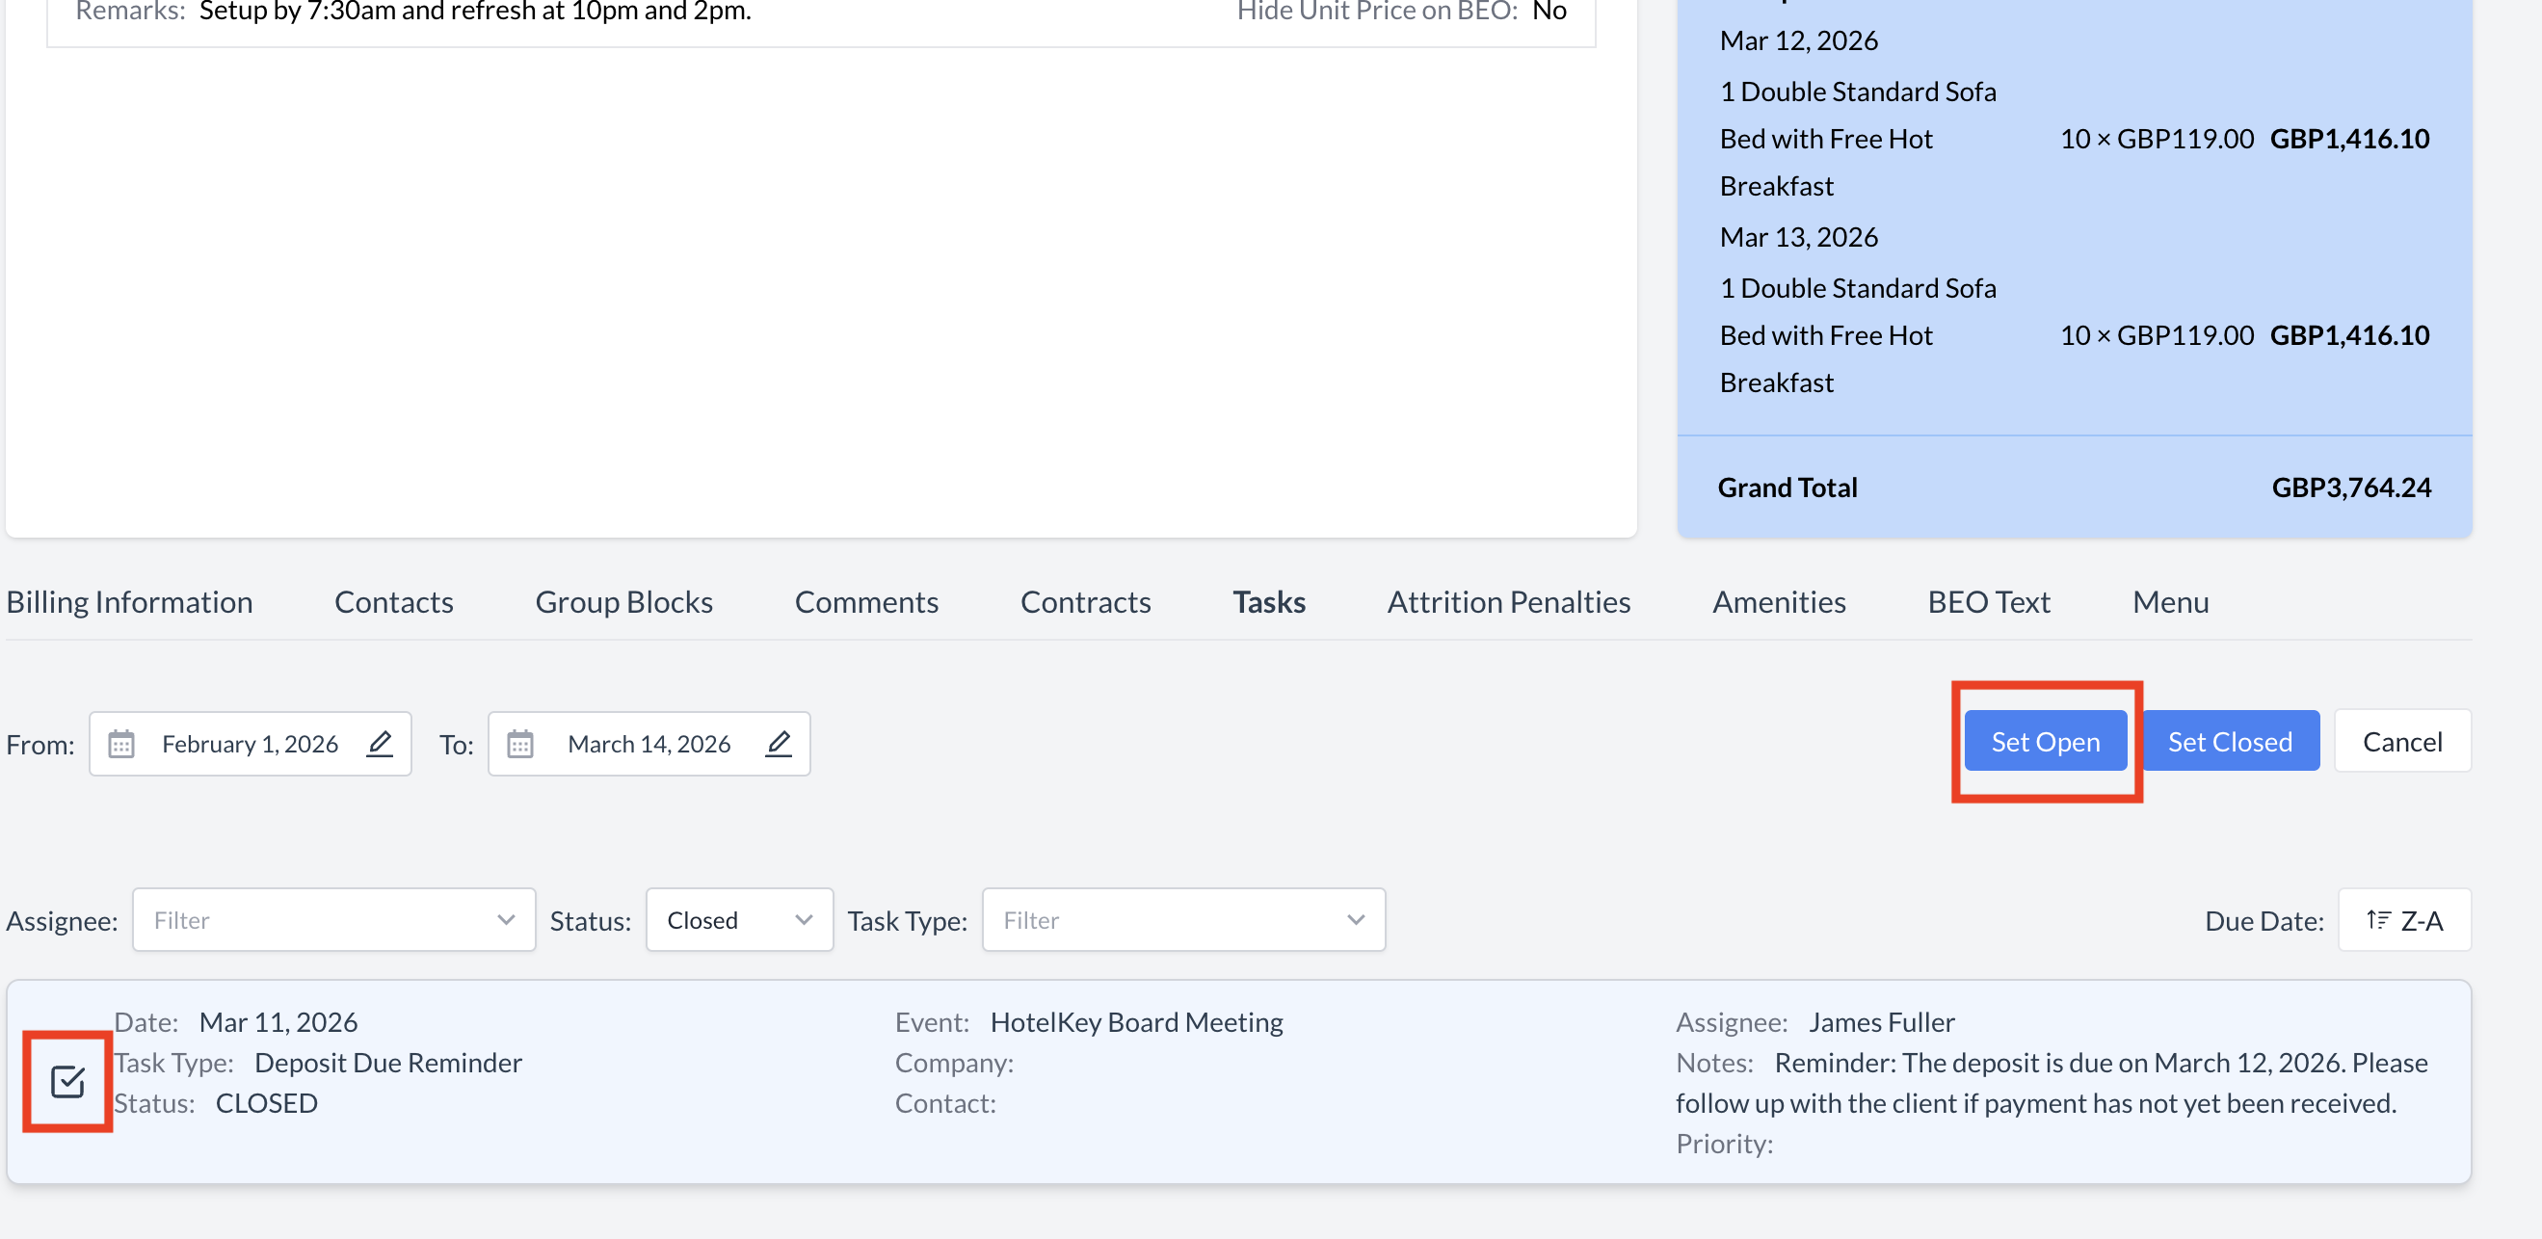Open the Contracts tab
Screen dimensions: 2542x1239
1084,602
